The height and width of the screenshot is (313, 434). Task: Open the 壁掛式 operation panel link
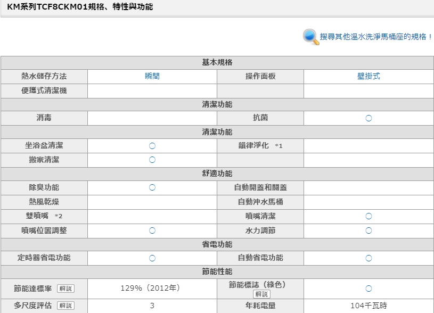click(369, 76)
